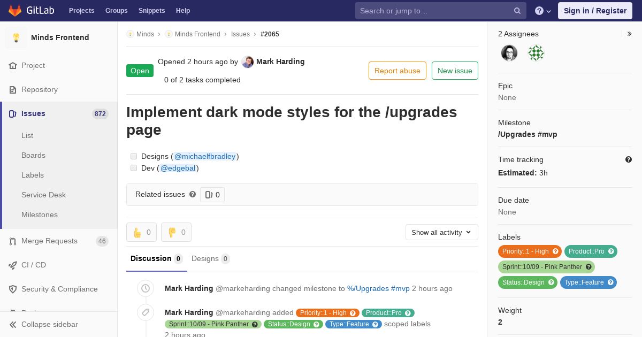Click the Merge Requests count badge 46
Image resolution: width=642 pixels, height=337 pixels.
pos(102,241)
